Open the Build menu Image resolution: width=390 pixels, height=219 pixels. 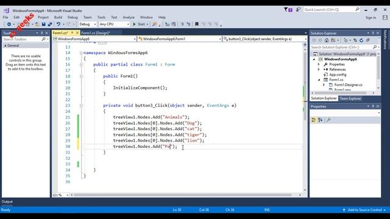58,18
